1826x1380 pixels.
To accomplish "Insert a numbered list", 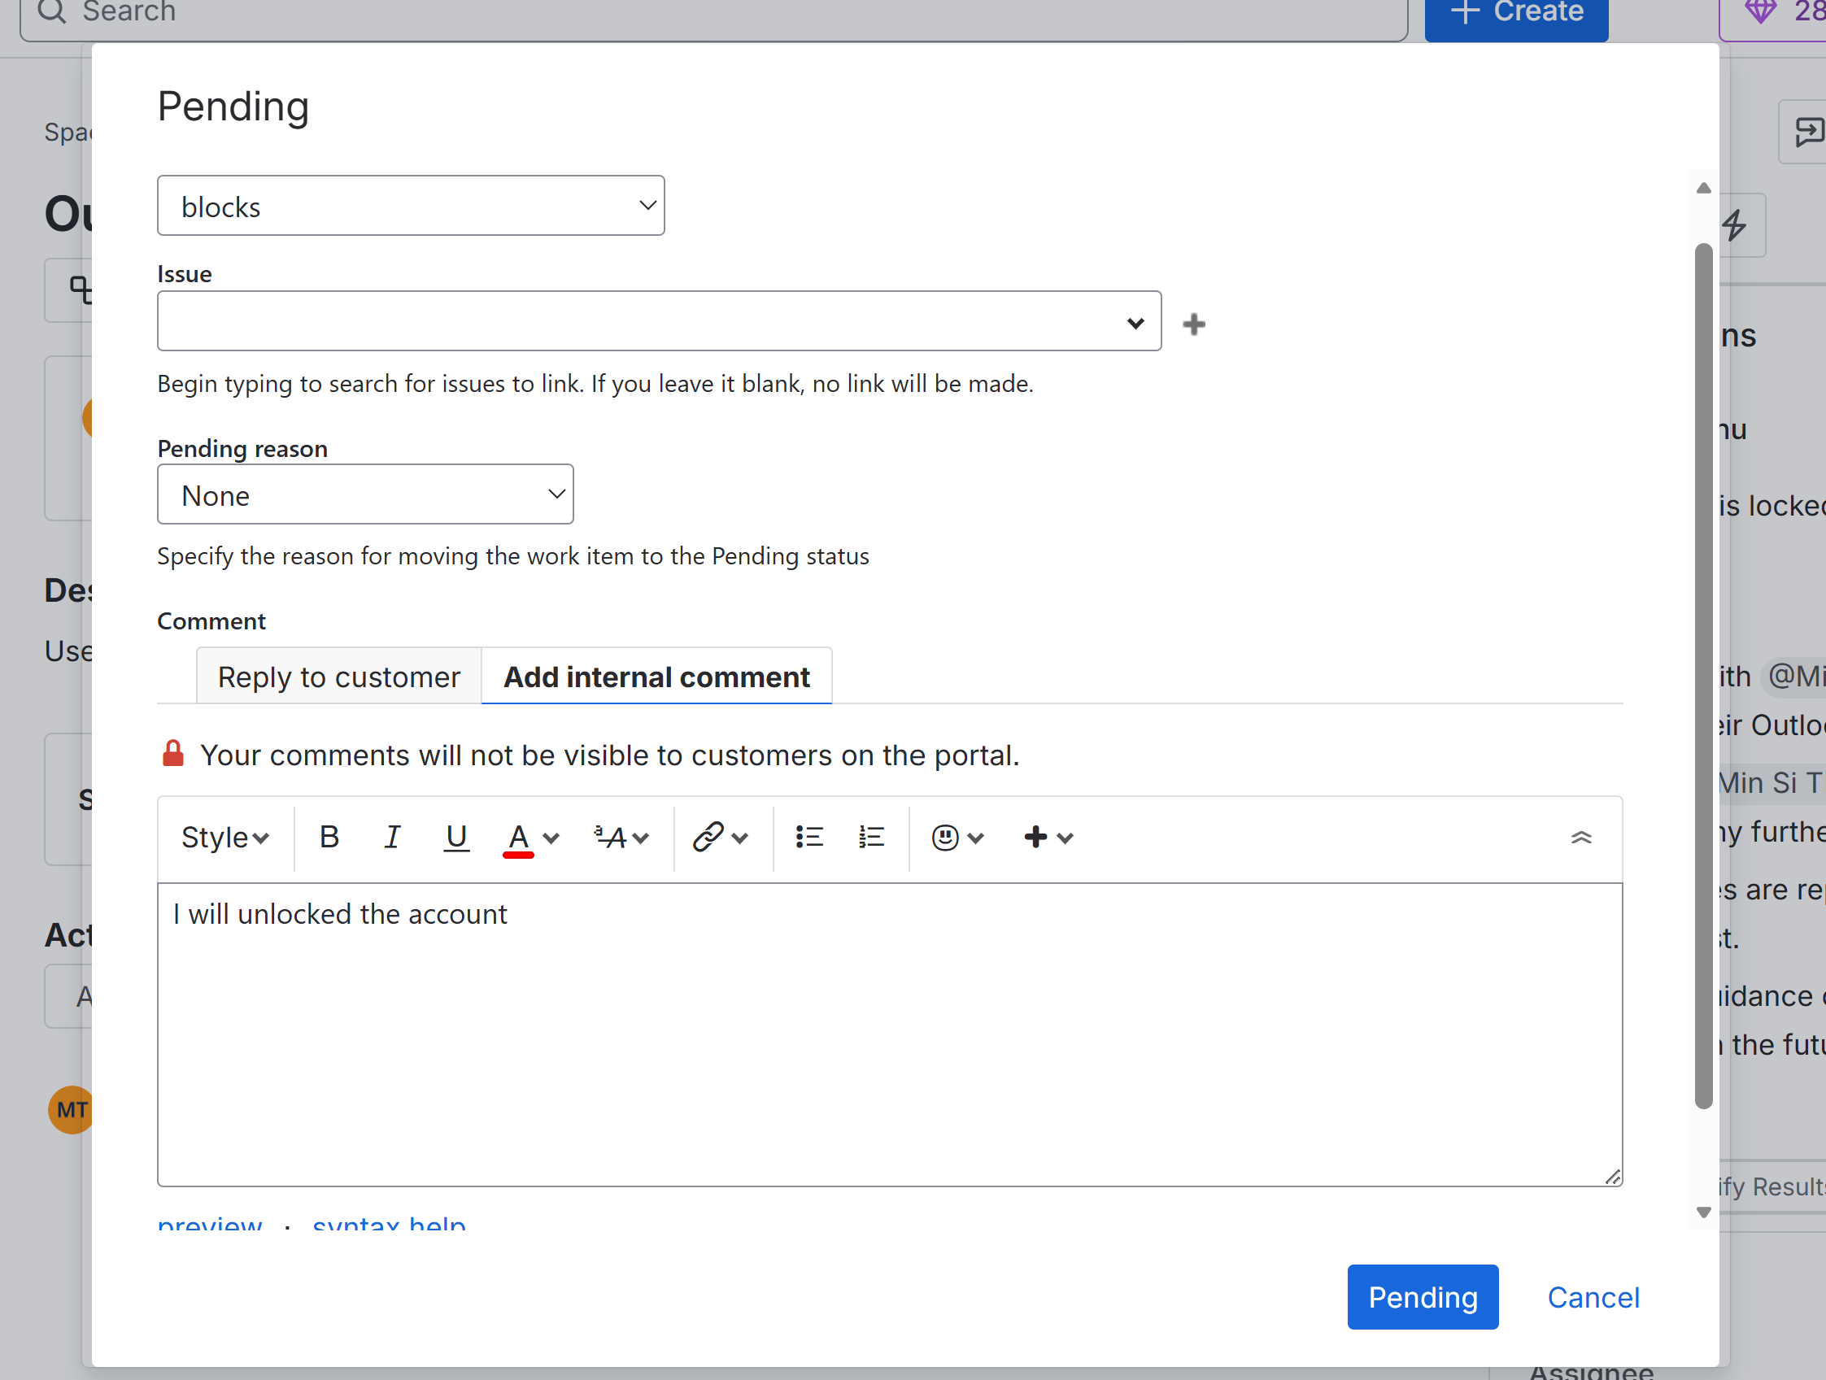I will click(x=871, y=838).
